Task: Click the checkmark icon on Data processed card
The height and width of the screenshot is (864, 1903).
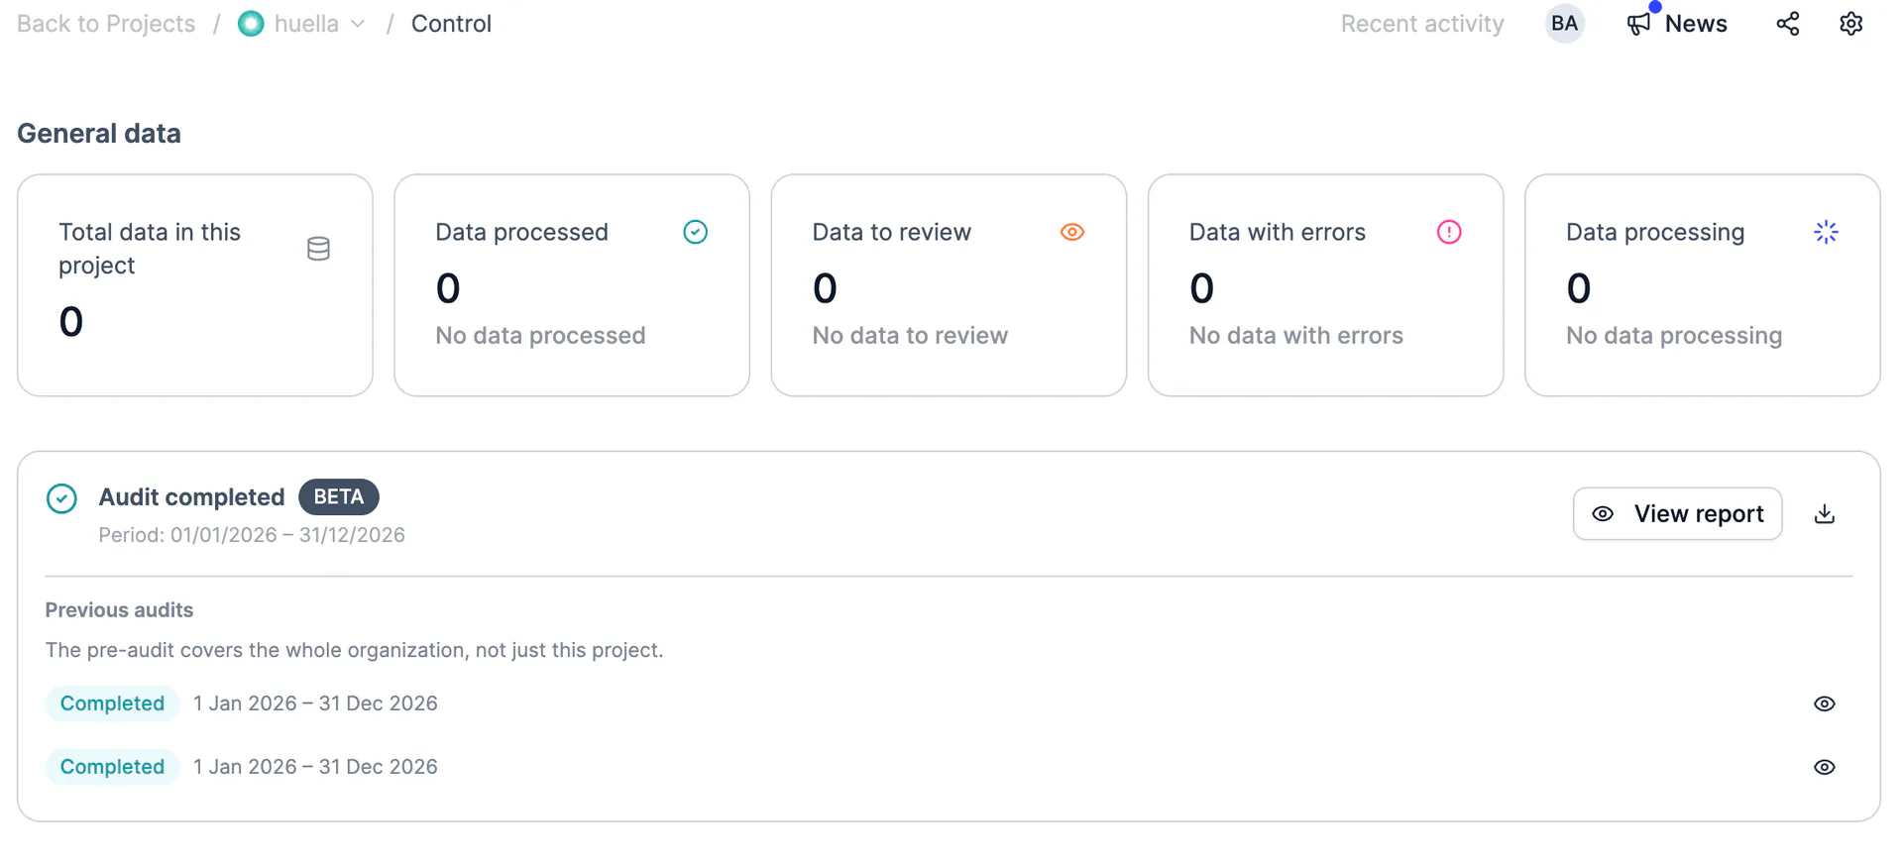Action: click(696, 232)
